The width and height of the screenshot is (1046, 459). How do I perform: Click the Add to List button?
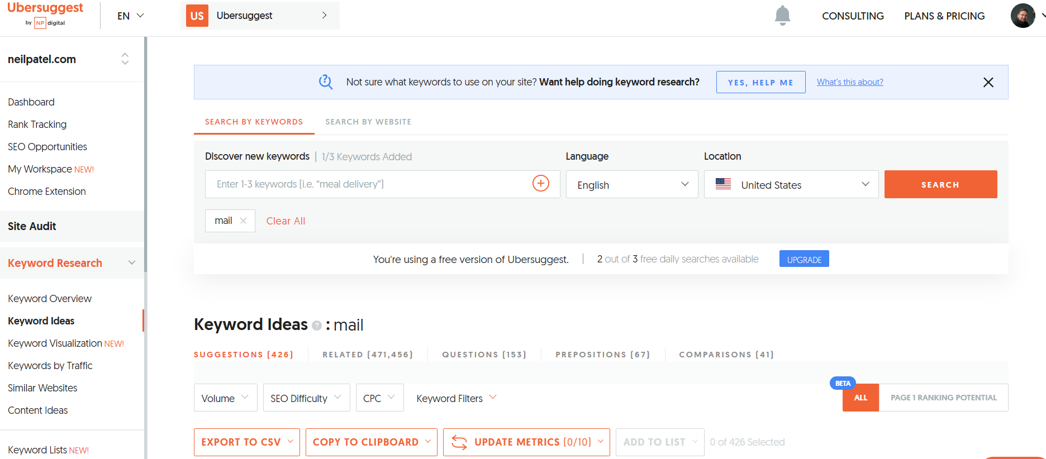660,442
